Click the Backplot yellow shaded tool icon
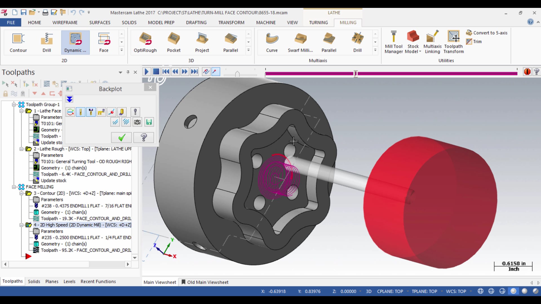The image size is (541, 304). pyautogui.click(x=122, y=112)
